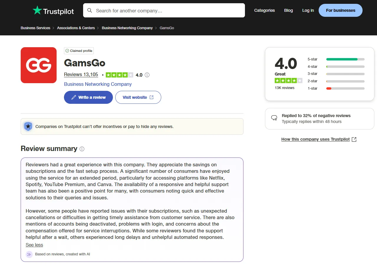Click the search magnifier icon
This screenshot has height=266, width=377.
pos(90,11)
